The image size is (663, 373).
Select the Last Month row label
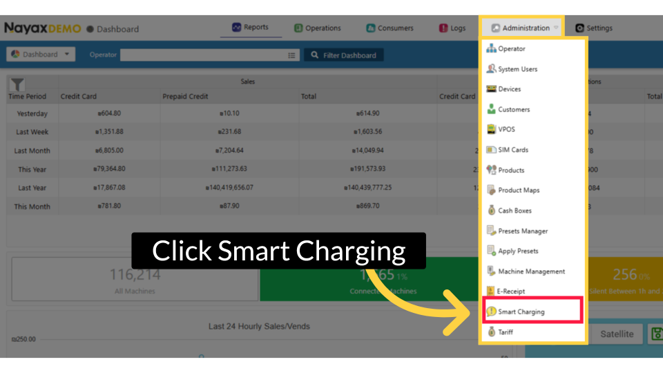coord(32,151)
